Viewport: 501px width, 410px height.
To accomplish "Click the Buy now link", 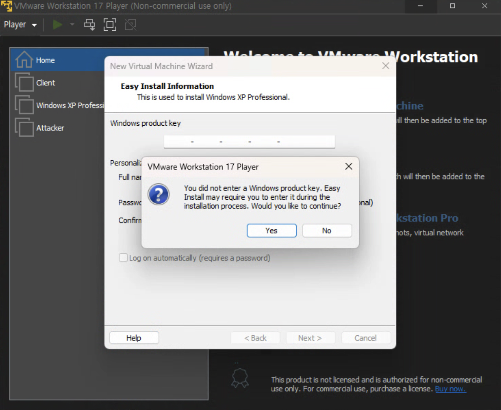I will [451, 389].
